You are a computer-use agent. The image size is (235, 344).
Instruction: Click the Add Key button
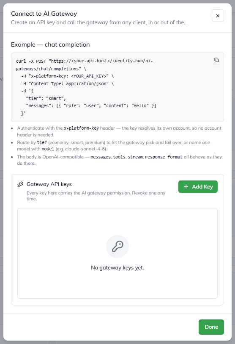(198, 187)
